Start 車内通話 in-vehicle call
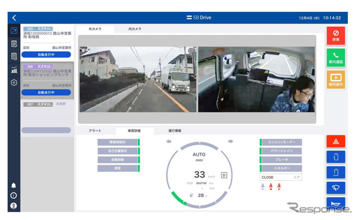The height and width of the screenshot is (220, 358). [x=336, y=58]
